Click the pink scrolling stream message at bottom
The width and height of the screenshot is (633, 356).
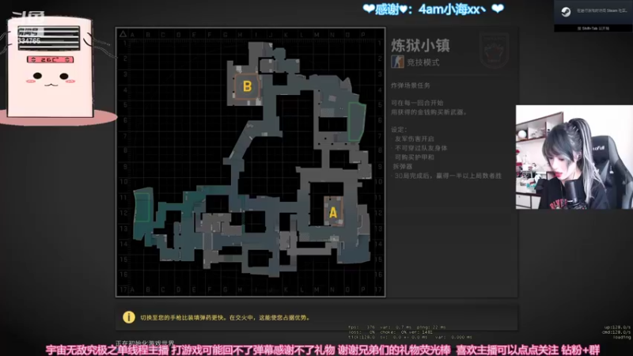point(323,350)
